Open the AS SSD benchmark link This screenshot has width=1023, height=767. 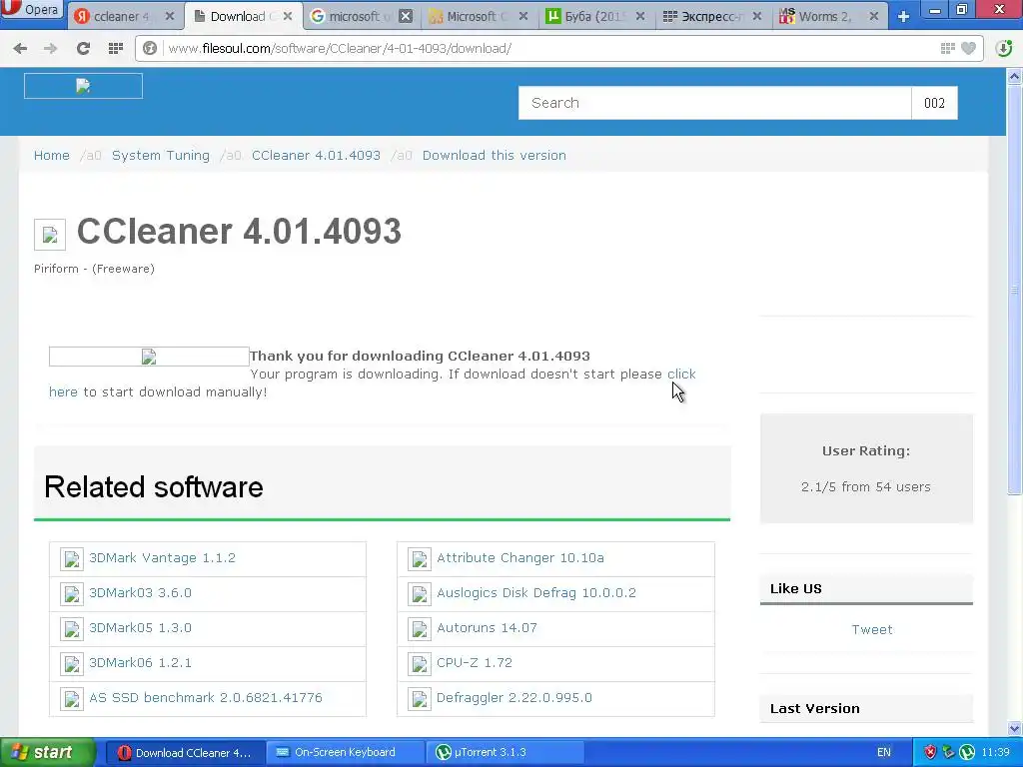206,698
